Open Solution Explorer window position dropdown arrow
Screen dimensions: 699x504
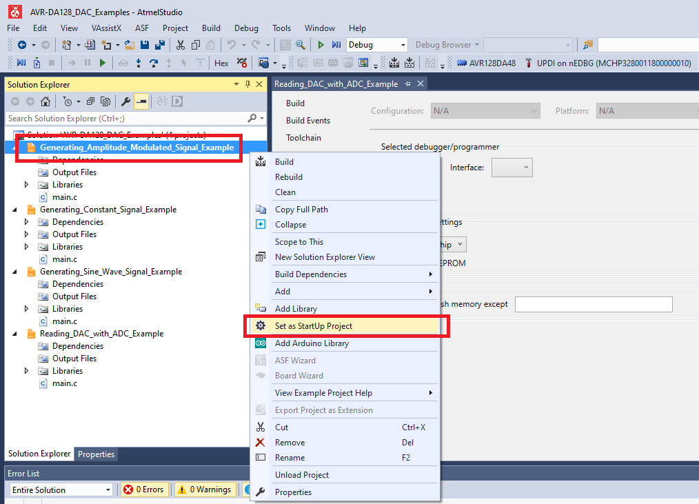[x=236, y=84]
